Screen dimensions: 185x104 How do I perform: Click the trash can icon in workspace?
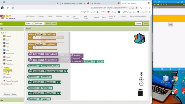pyautogui.click(x=140, y=92)
